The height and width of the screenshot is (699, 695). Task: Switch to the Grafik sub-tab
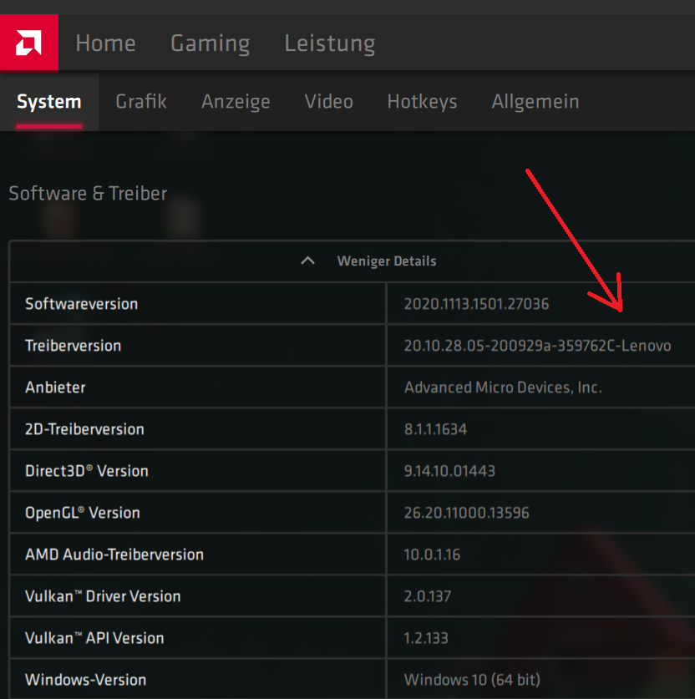pos(141,101)
